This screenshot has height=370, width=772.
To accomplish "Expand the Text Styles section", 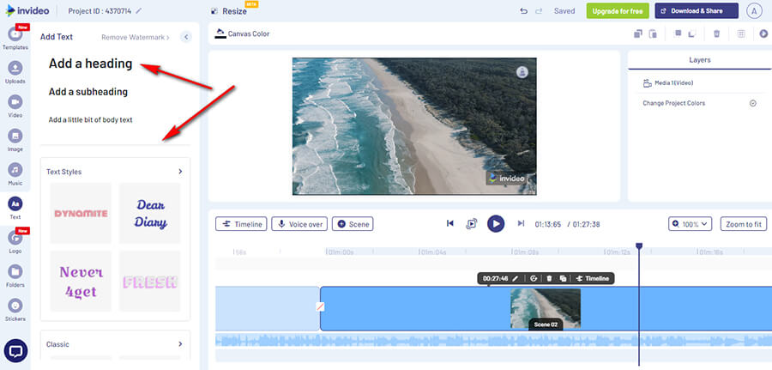I will [x=180, y=172].
